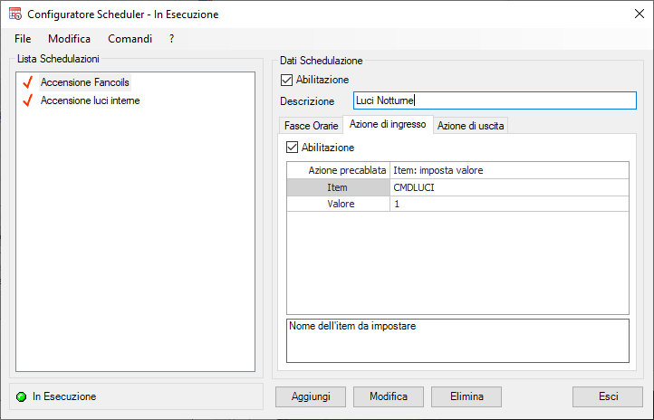
Task: Click red checkmark icon beside Accensione Fancoils
Action: 27,82
